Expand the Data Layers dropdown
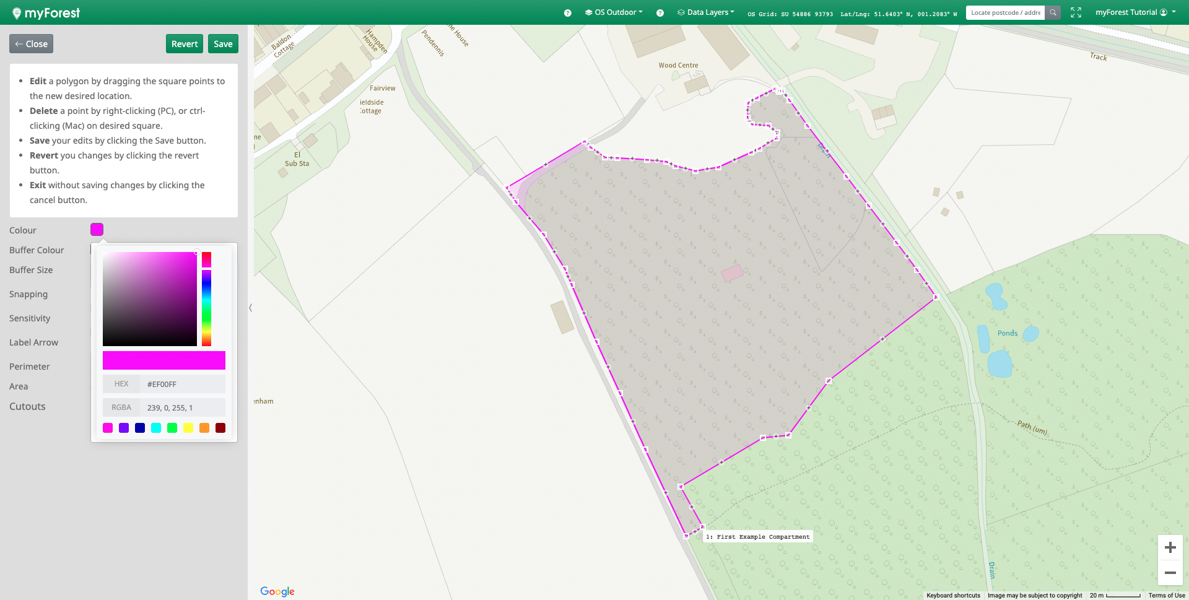This screenshot has height=600, width=1189. tap(706, 12)
